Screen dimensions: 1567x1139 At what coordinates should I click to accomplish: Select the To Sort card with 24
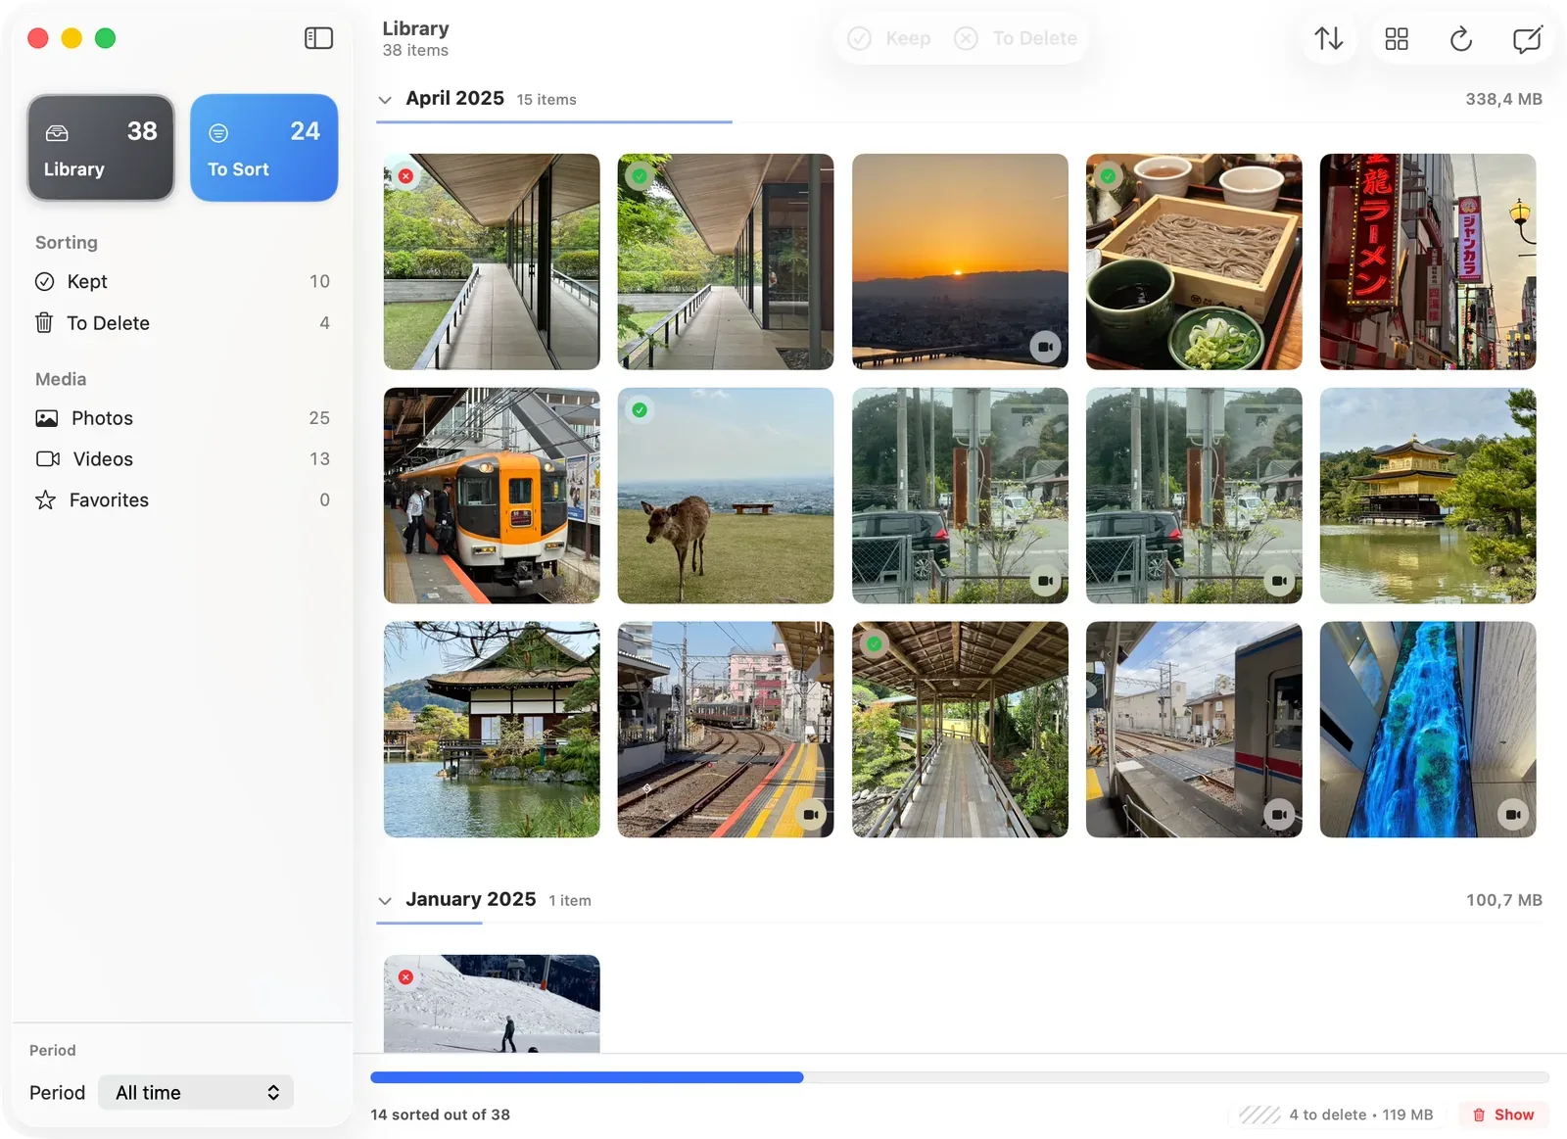coord(264,148)
